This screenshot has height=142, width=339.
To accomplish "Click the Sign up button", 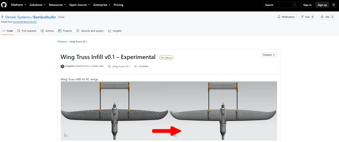I will tap(322, 5).
